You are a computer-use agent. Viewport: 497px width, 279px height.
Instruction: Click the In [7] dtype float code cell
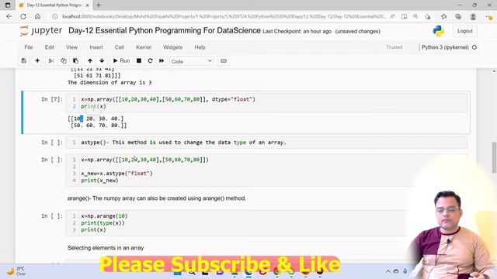266,102
